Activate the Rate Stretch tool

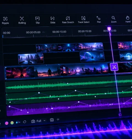point(68,20)
